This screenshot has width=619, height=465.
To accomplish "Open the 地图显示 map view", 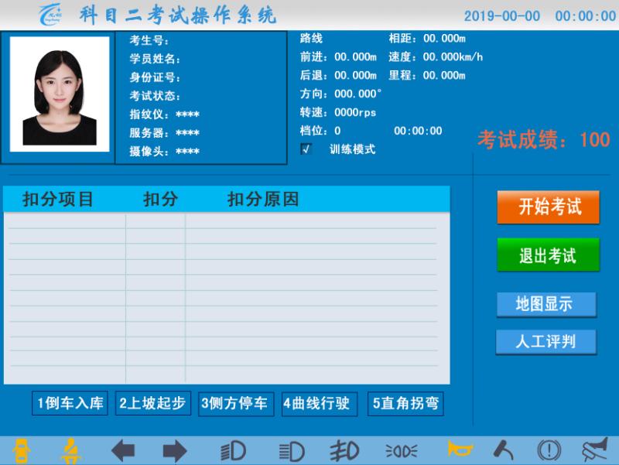I will click(545, 304).
